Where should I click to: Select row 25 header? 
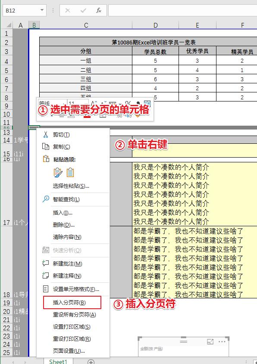(x=6, y=352)
